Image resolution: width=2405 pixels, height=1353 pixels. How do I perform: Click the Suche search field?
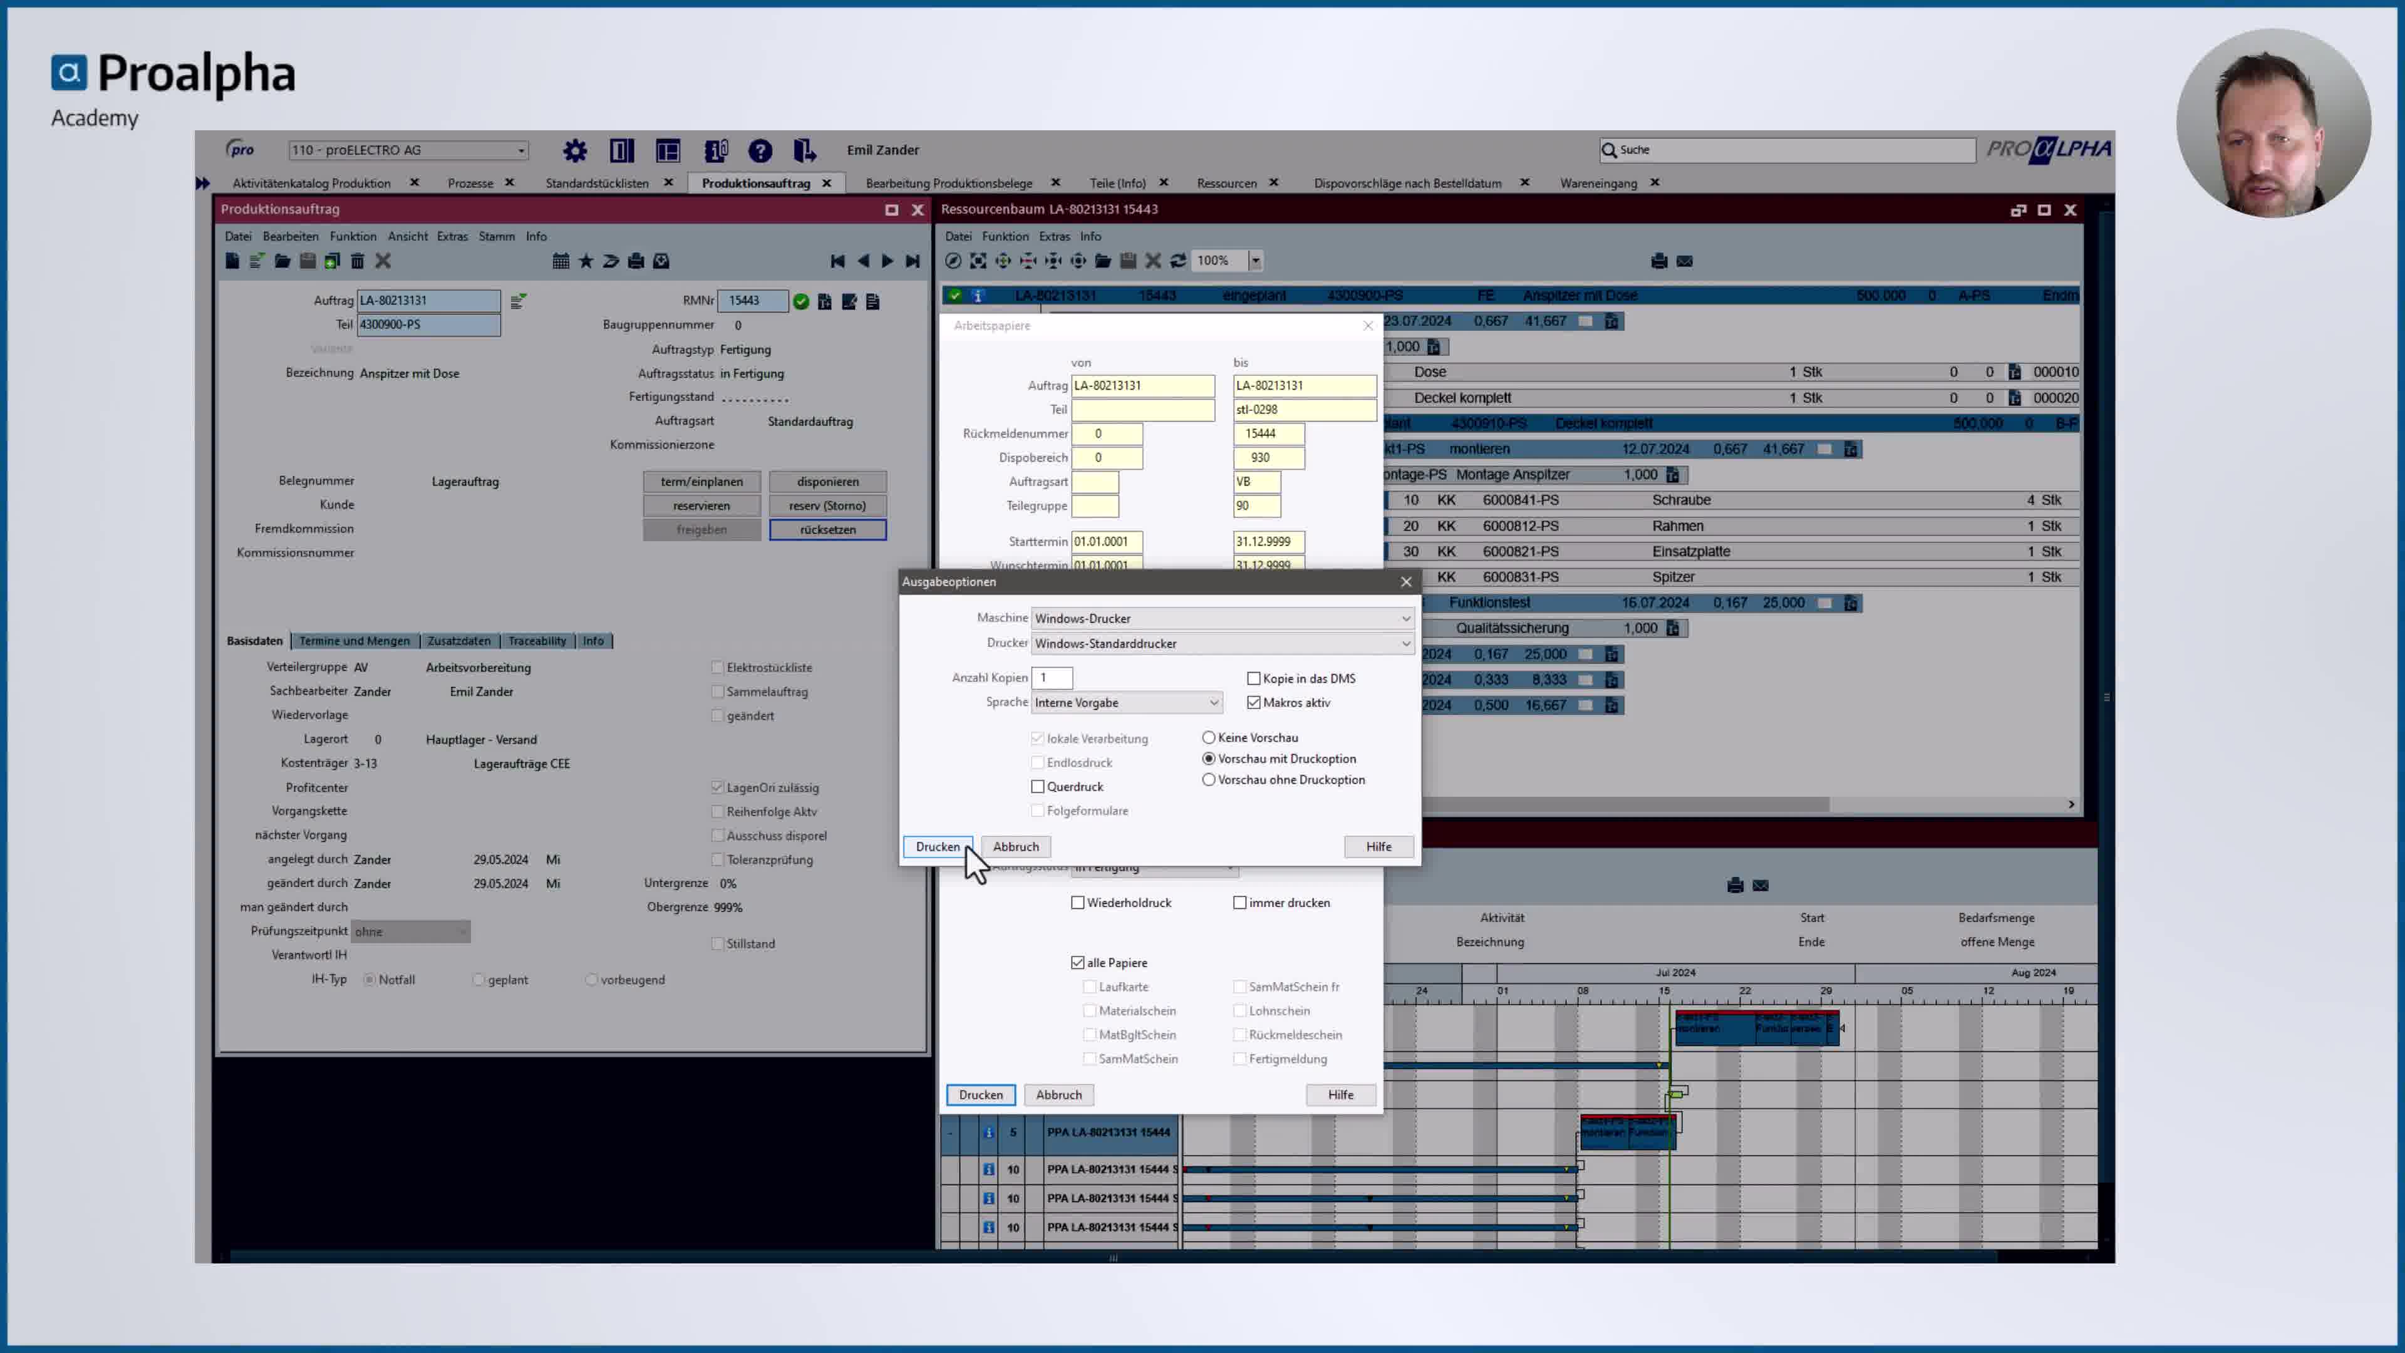coord(1788,150)
